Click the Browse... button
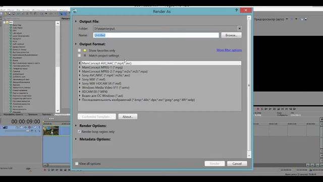Image resolution: width=323 pixels, height=182 pixels. point(231,35)
